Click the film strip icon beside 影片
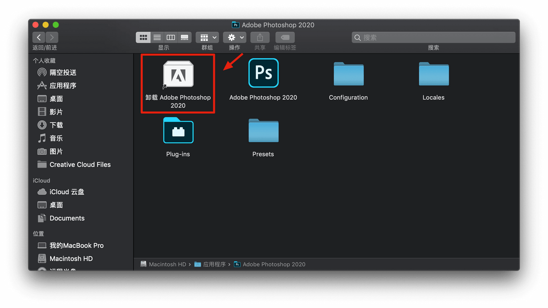548x308 pixels. tap(42, 112)
